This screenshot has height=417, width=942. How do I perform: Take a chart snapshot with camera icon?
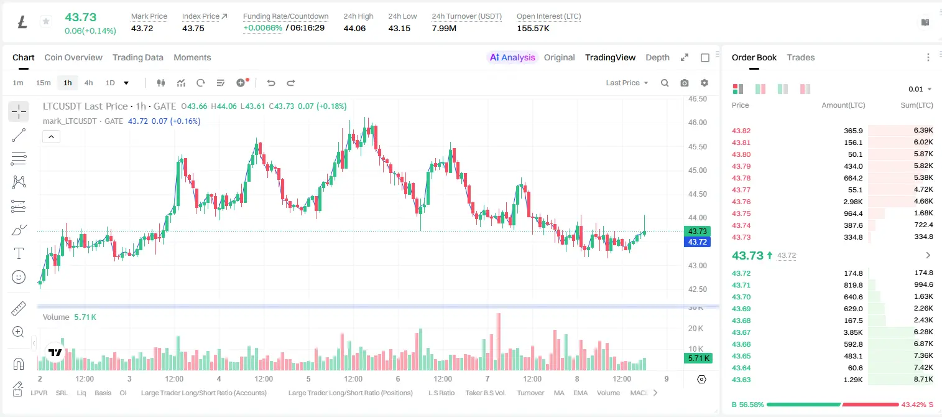pyautogui.click(x=685, y=83)
